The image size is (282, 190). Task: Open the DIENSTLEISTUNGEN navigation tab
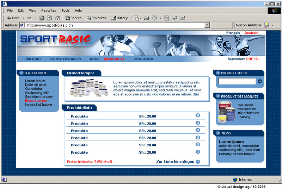point(66,59)
